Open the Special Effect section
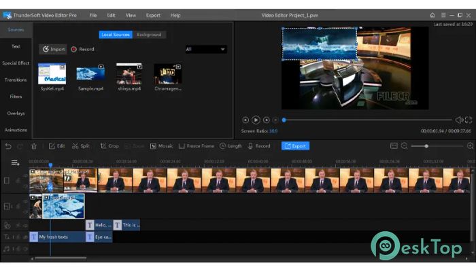 pyautogui.click(x=16, y=63)
